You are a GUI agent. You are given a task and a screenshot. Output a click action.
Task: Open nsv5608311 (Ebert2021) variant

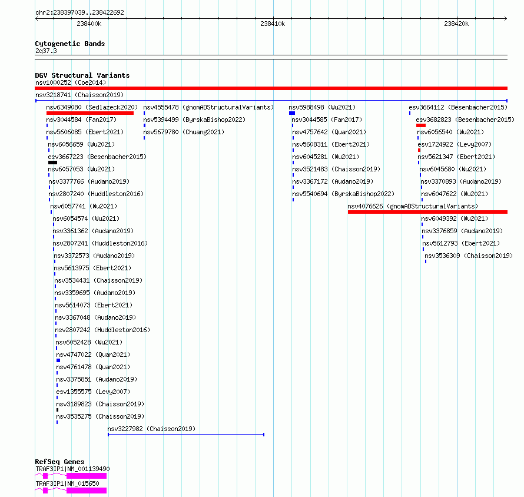point(331,144)
